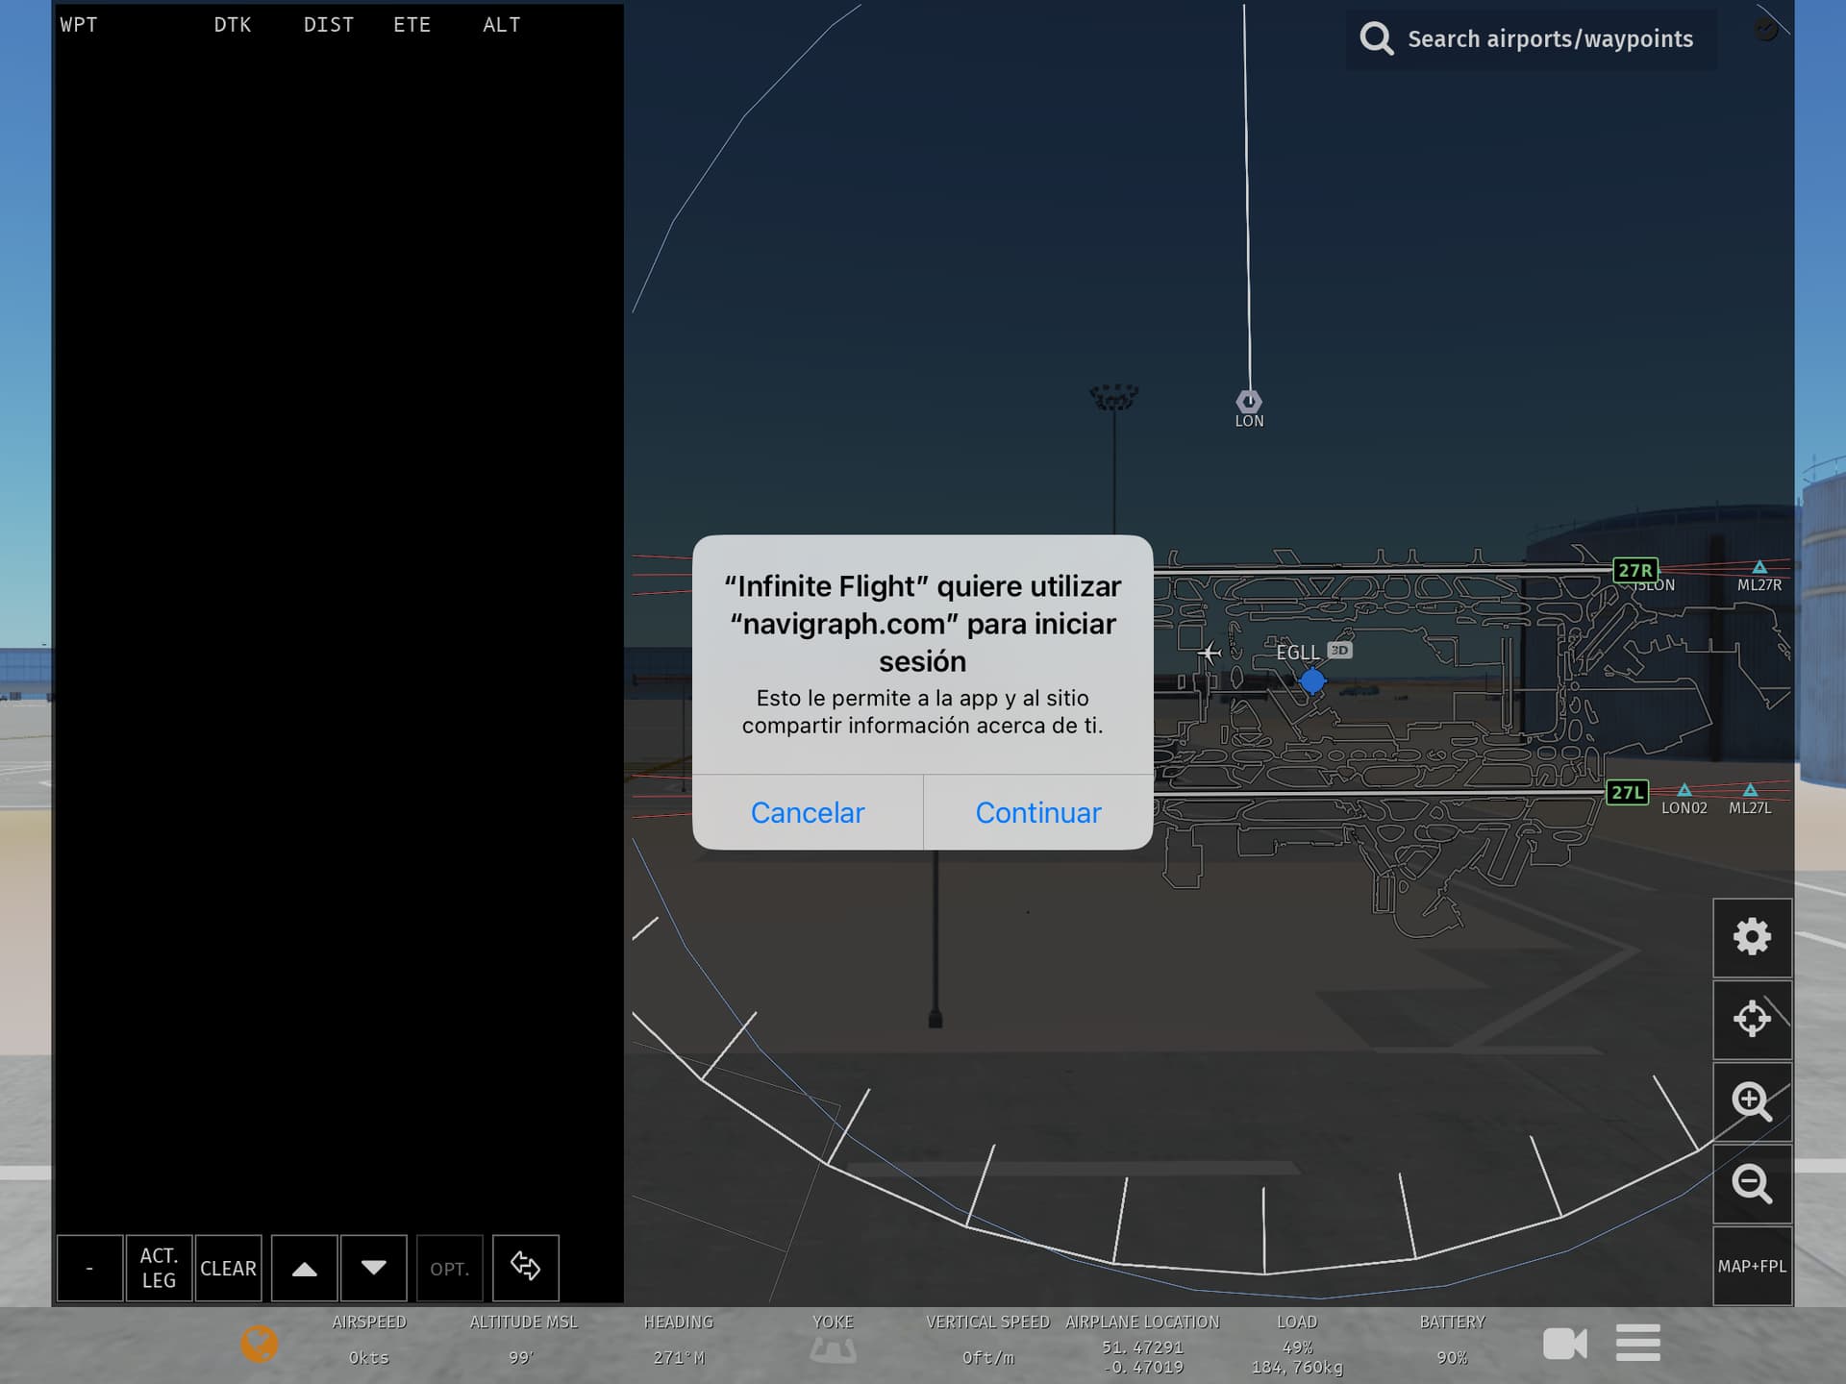This screenshot has width=1846, height=1384.
Task: Click the Search airports/waypoints field
Action: 1531,39
